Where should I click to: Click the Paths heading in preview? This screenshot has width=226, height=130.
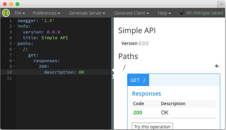[x=128, y=56]
